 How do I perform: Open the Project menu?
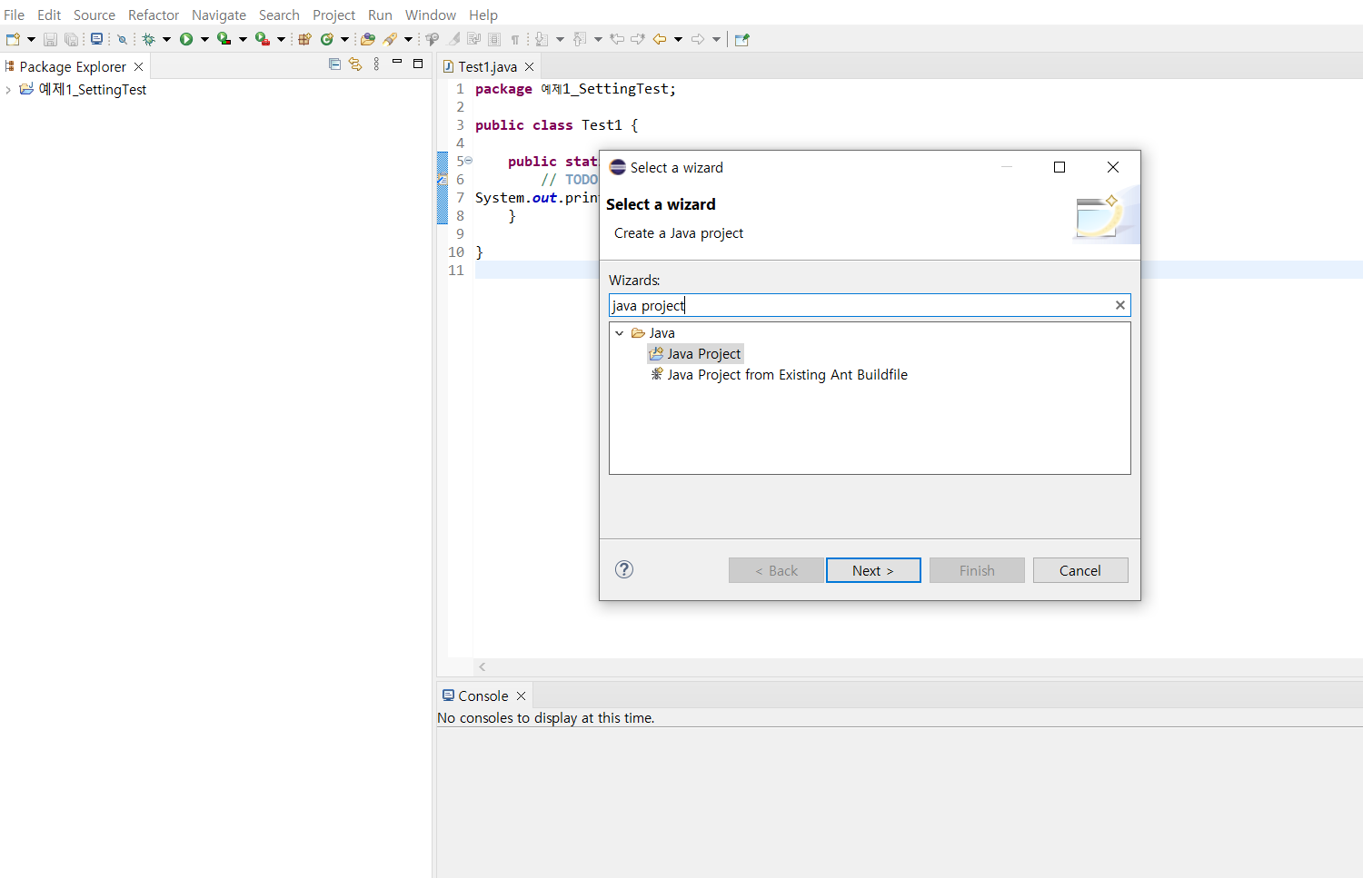(334, 15)
